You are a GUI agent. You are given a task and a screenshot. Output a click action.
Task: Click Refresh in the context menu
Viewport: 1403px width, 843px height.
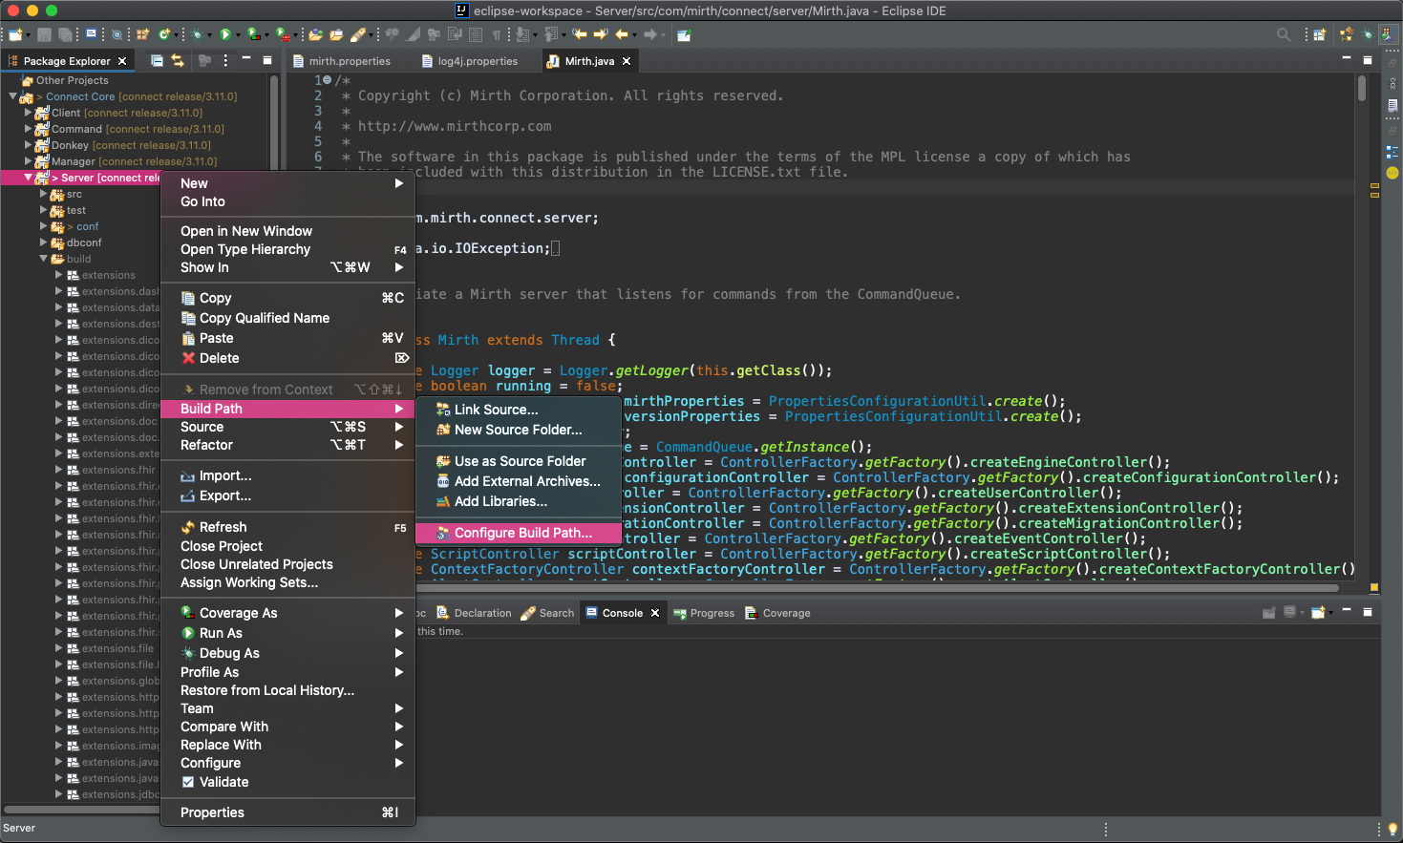click(287, 527)
